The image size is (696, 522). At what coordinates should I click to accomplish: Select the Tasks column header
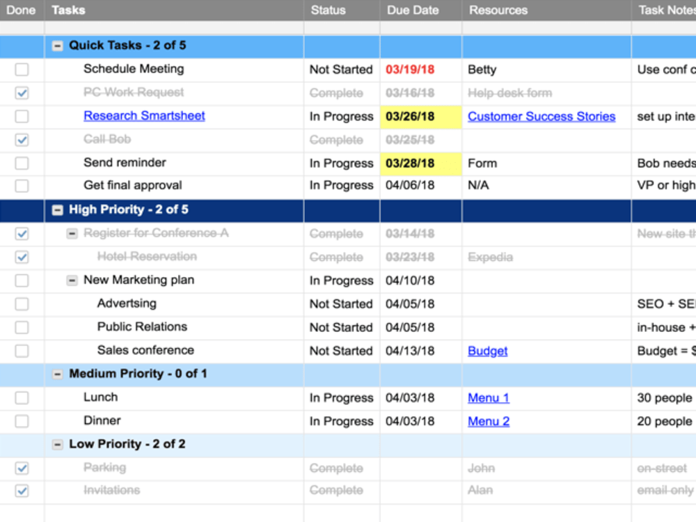coord(174,10)
